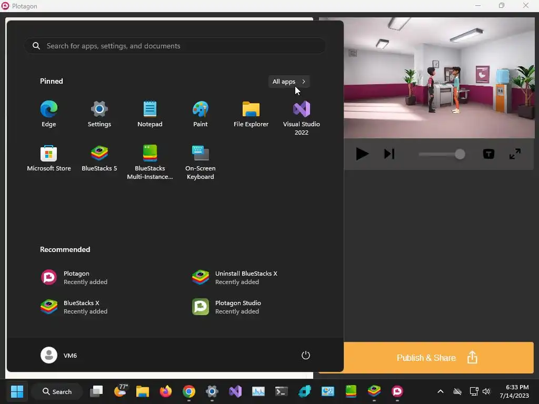The width and height of the screenshot is (539, 404).
Task: Launch Notepad from pinned apps
Action: pyautogui.click(x=150, y=115)
